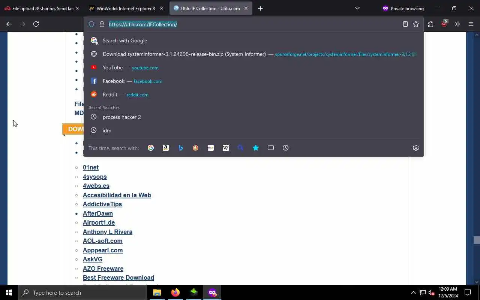Switch to WinWorld Internet Explorer 8 tab
Image resolution: width=480 pixels, height=300 pixels.
[125, 8]
